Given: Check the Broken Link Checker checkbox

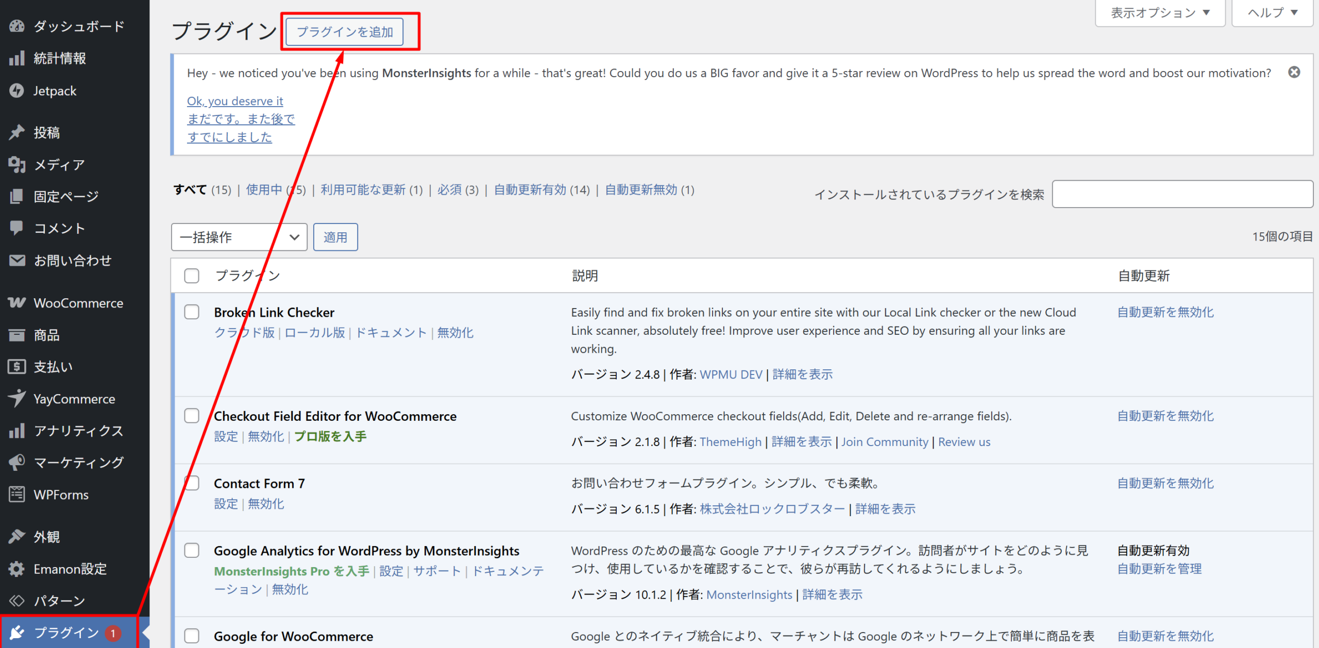Looking at the screenshot, I should tap(192, 312).
